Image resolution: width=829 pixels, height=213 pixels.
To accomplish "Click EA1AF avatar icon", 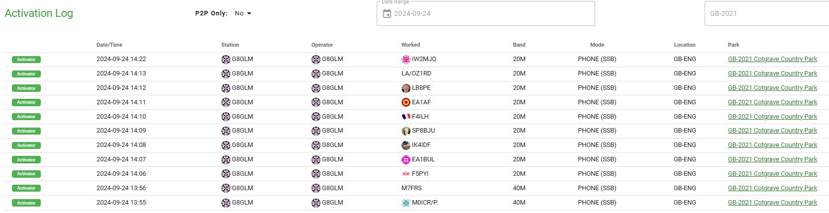I will tap(406, 102).
